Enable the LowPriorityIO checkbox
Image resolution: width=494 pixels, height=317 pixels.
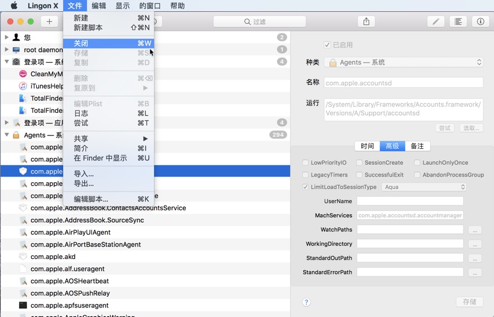click(305, 162)
